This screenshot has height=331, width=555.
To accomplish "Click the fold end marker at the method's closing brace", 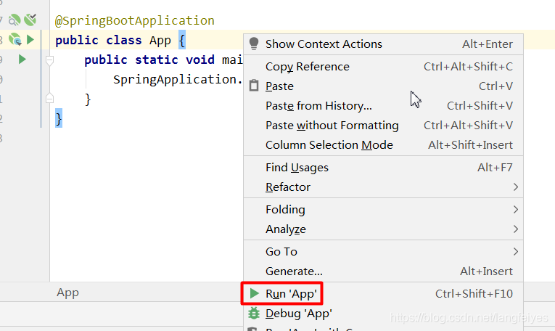I will [x=49, y=98].
